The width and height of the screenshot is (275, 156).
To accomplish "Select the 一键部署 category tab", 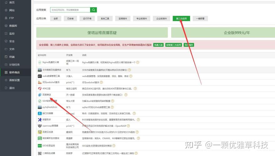I will 200,18.
